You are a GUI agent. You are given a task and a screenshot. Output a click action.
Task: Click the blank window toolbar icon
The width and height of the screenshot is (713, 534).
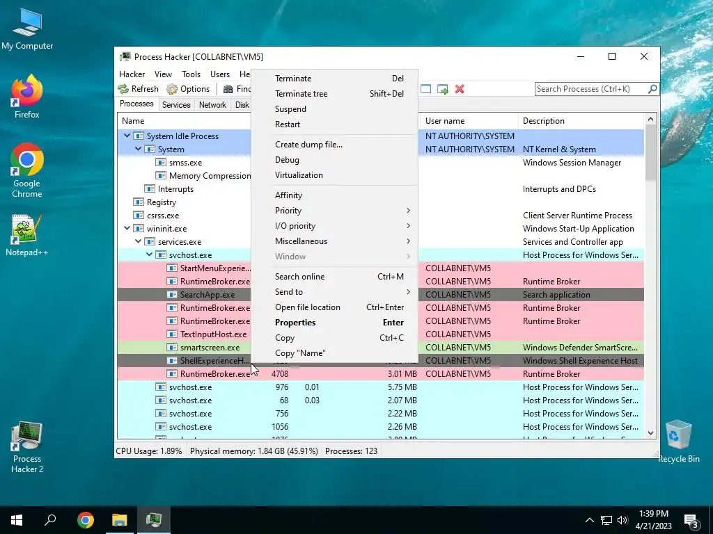coord(425,89)
